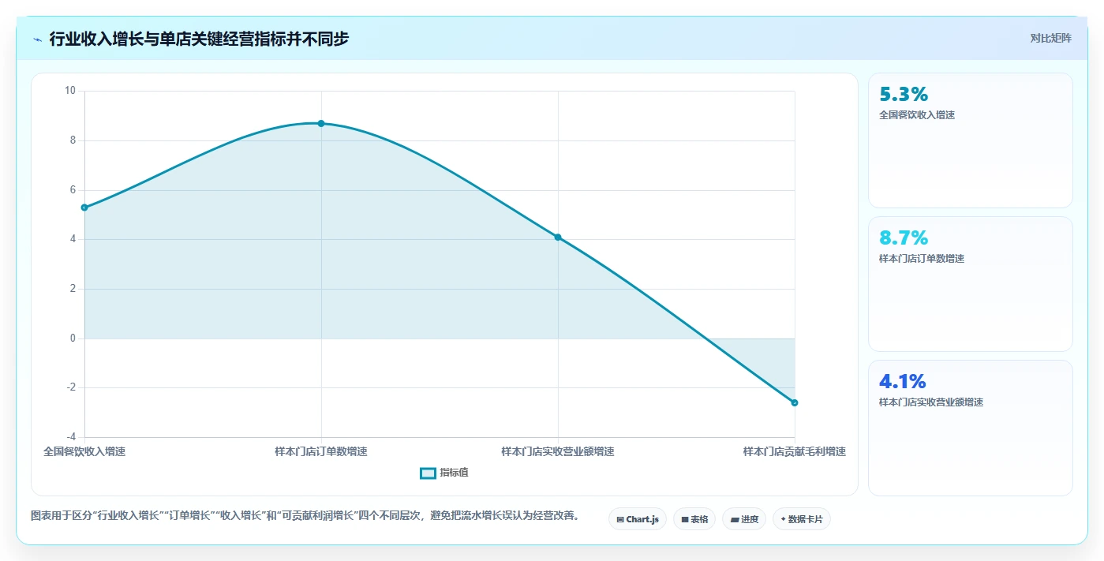Click the 5.3% card value
The image size is (1104, 561).
point(904,95)
